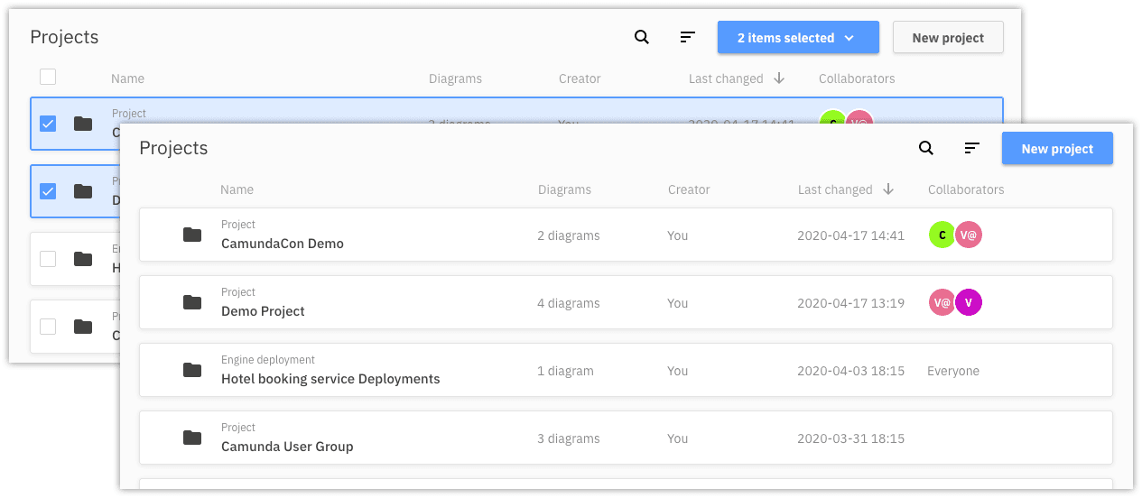Click sort icon in back Projects window
The width and height of the screenshot is (1142, 498).
pos(688,37)
